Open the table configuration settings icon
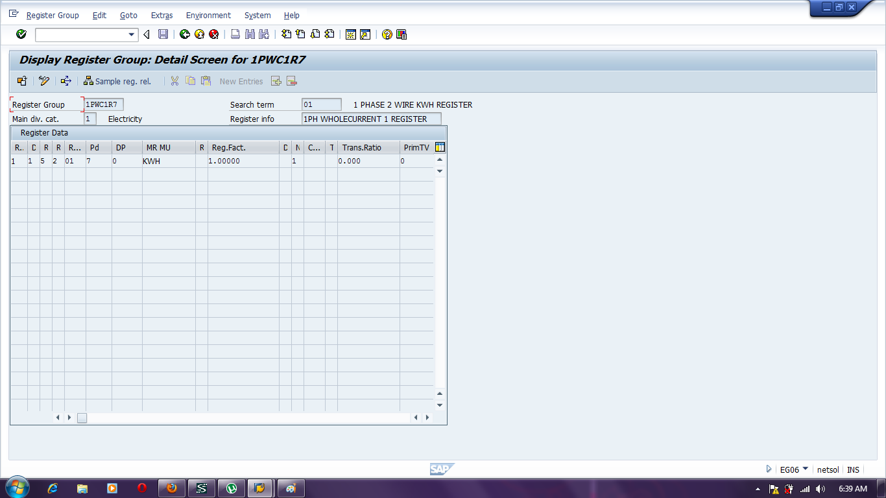 (x=440, y=147)
